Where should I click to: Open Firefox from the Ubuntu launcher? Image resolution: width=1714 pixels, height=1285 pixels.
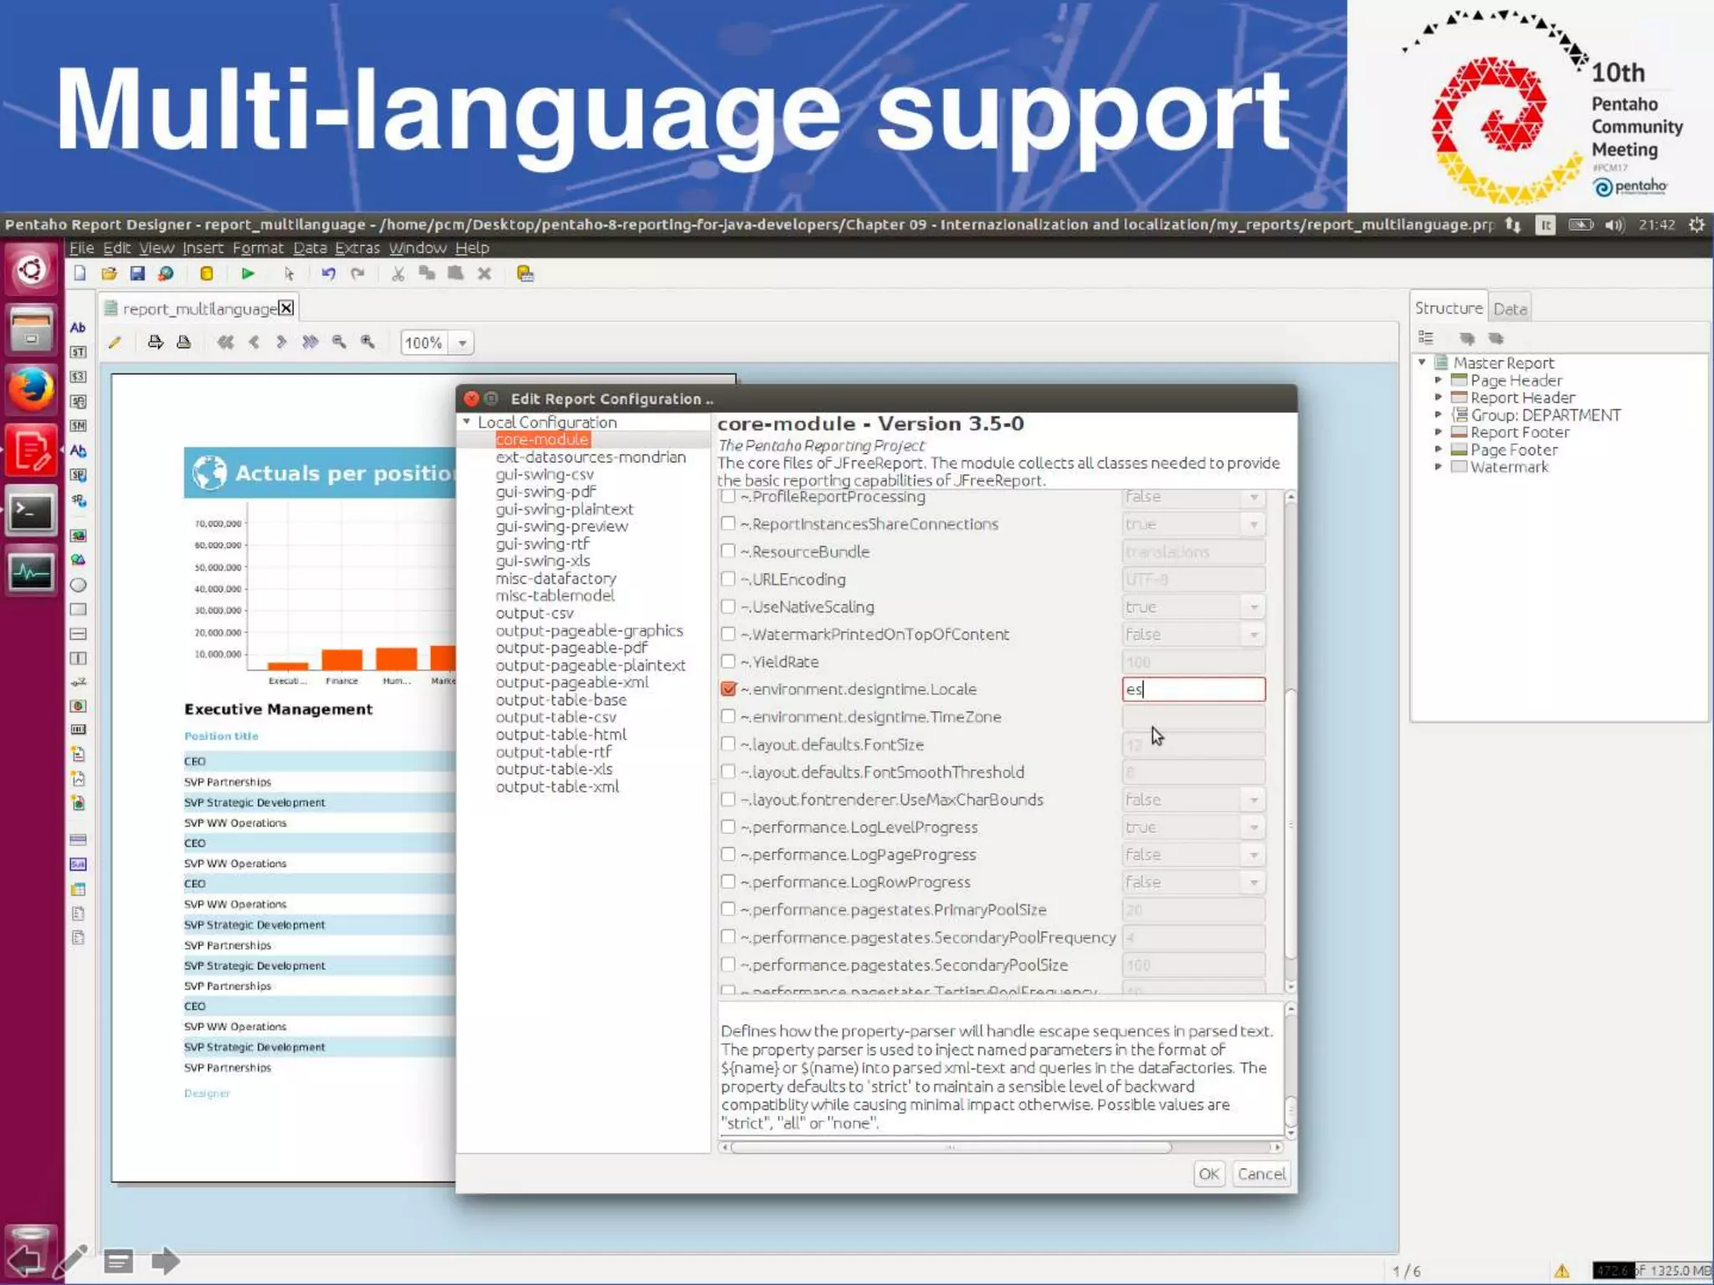(31, 388)
